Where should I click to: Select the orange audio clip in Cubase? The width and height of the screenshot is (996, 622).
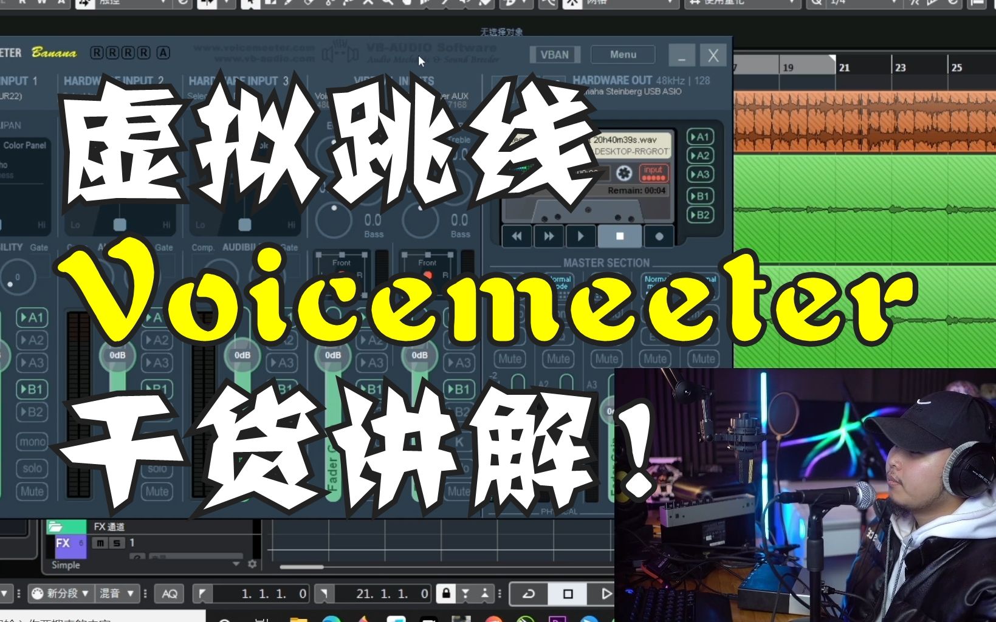(x=865, y=121)
